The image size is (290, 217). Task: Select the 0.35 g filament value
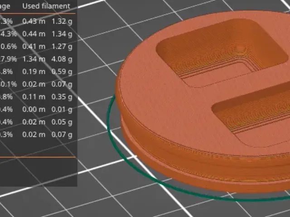pos(62,97)
